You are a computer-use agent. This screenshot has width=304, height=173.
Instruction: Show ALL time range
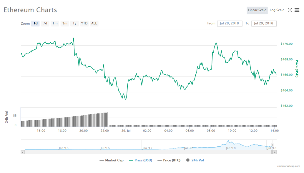click(x=94, y=23)
